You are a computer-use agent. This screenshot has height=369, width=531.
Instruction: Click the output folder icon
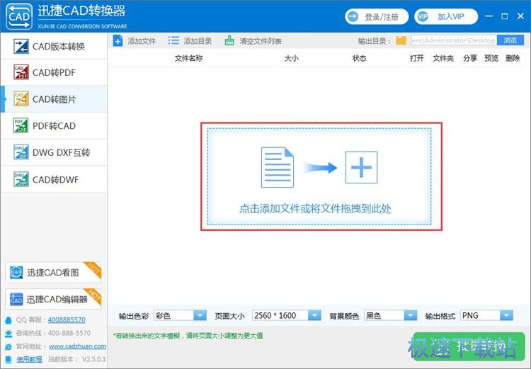tap(401, 40)
